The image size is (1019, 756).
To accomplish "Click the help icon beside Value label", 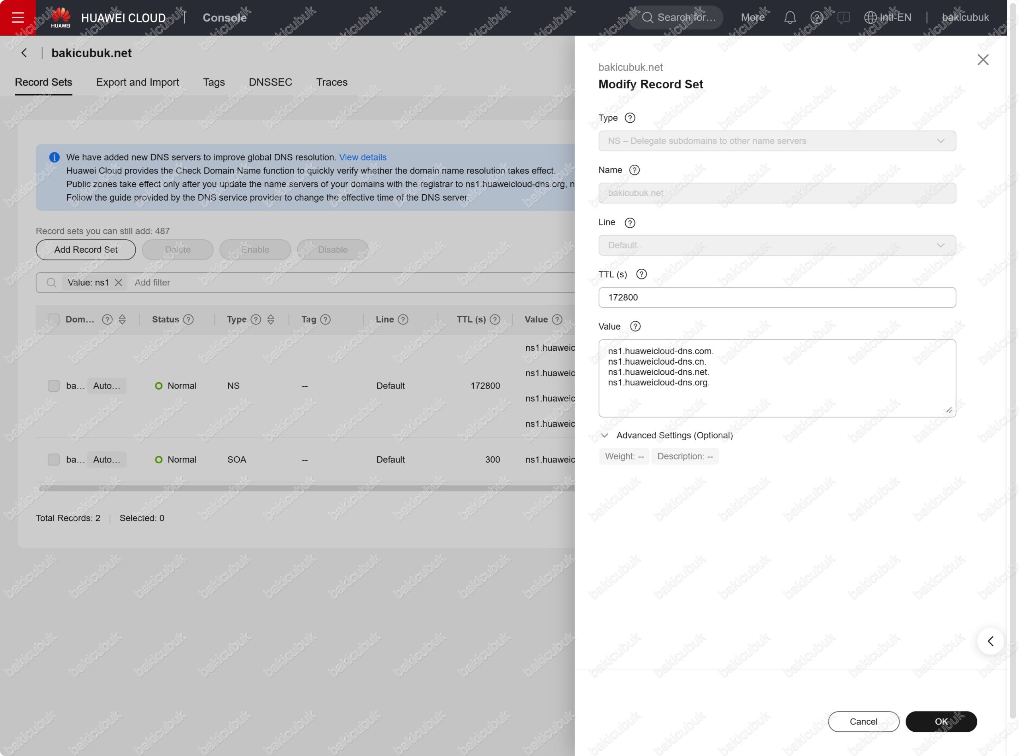I will click(635, 326).
